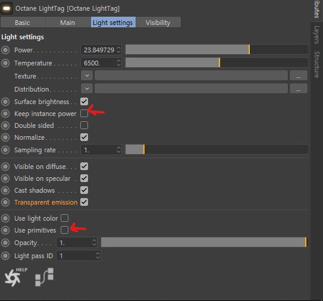Open the Octane HELP icon

coord(15,277)
